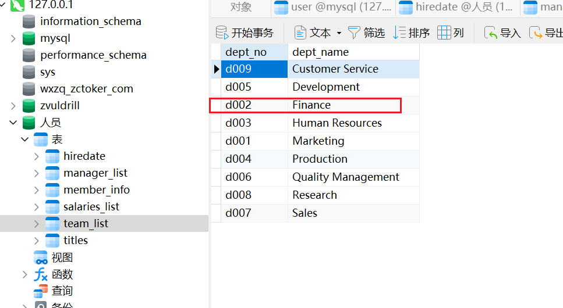Click the 导出 export icon
Image resolution: width=563 pixels, height=308 pixels.
(536, 33)
